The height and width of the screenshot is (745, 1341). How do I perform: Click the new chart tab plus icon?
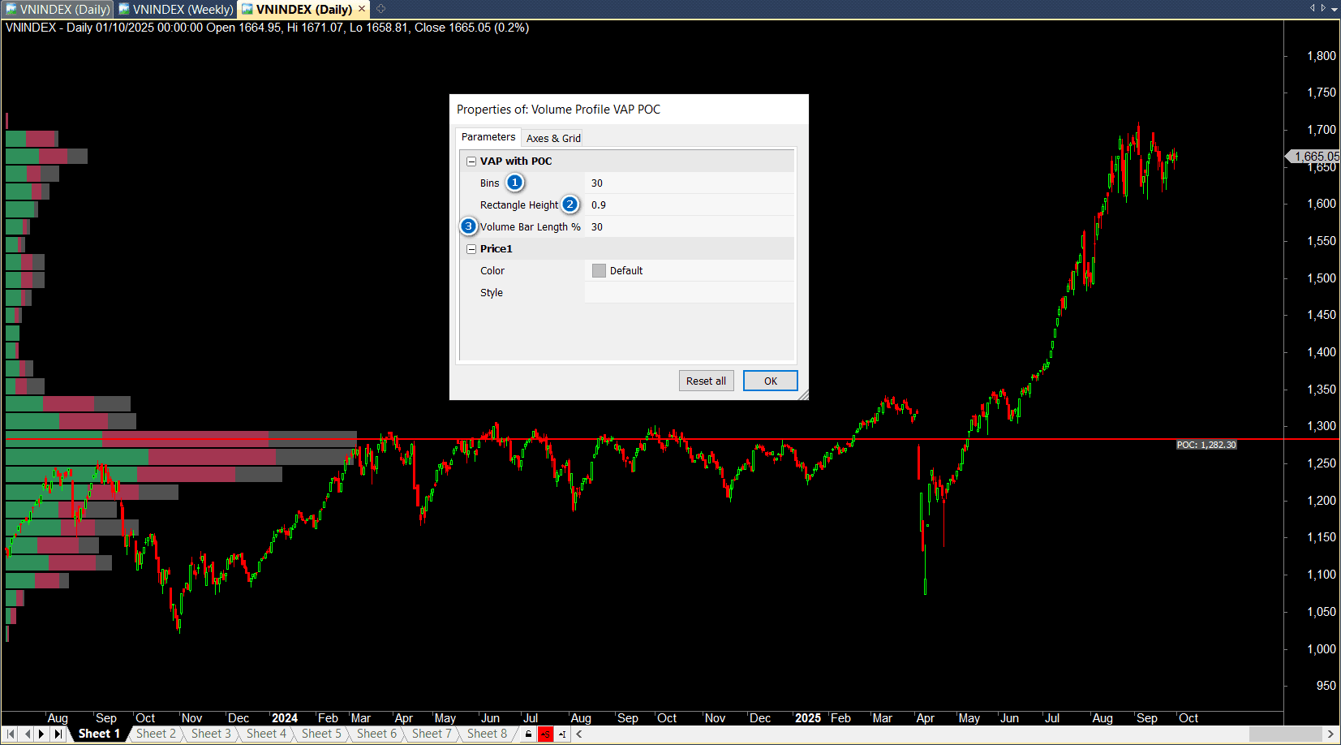380,9
